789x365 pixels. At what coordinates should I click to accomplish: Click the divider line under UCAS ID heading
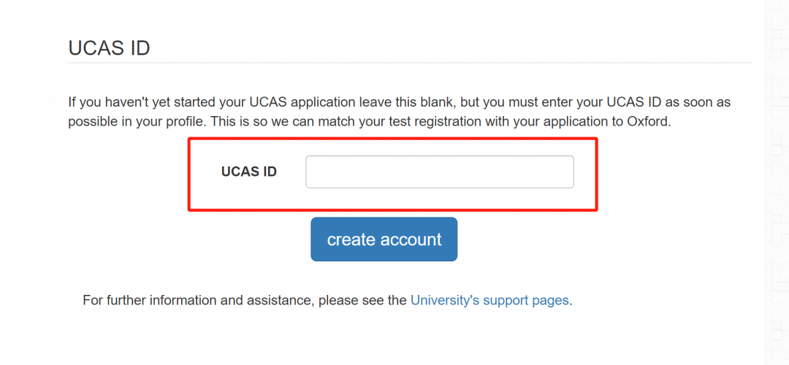[x=409, y=63]
